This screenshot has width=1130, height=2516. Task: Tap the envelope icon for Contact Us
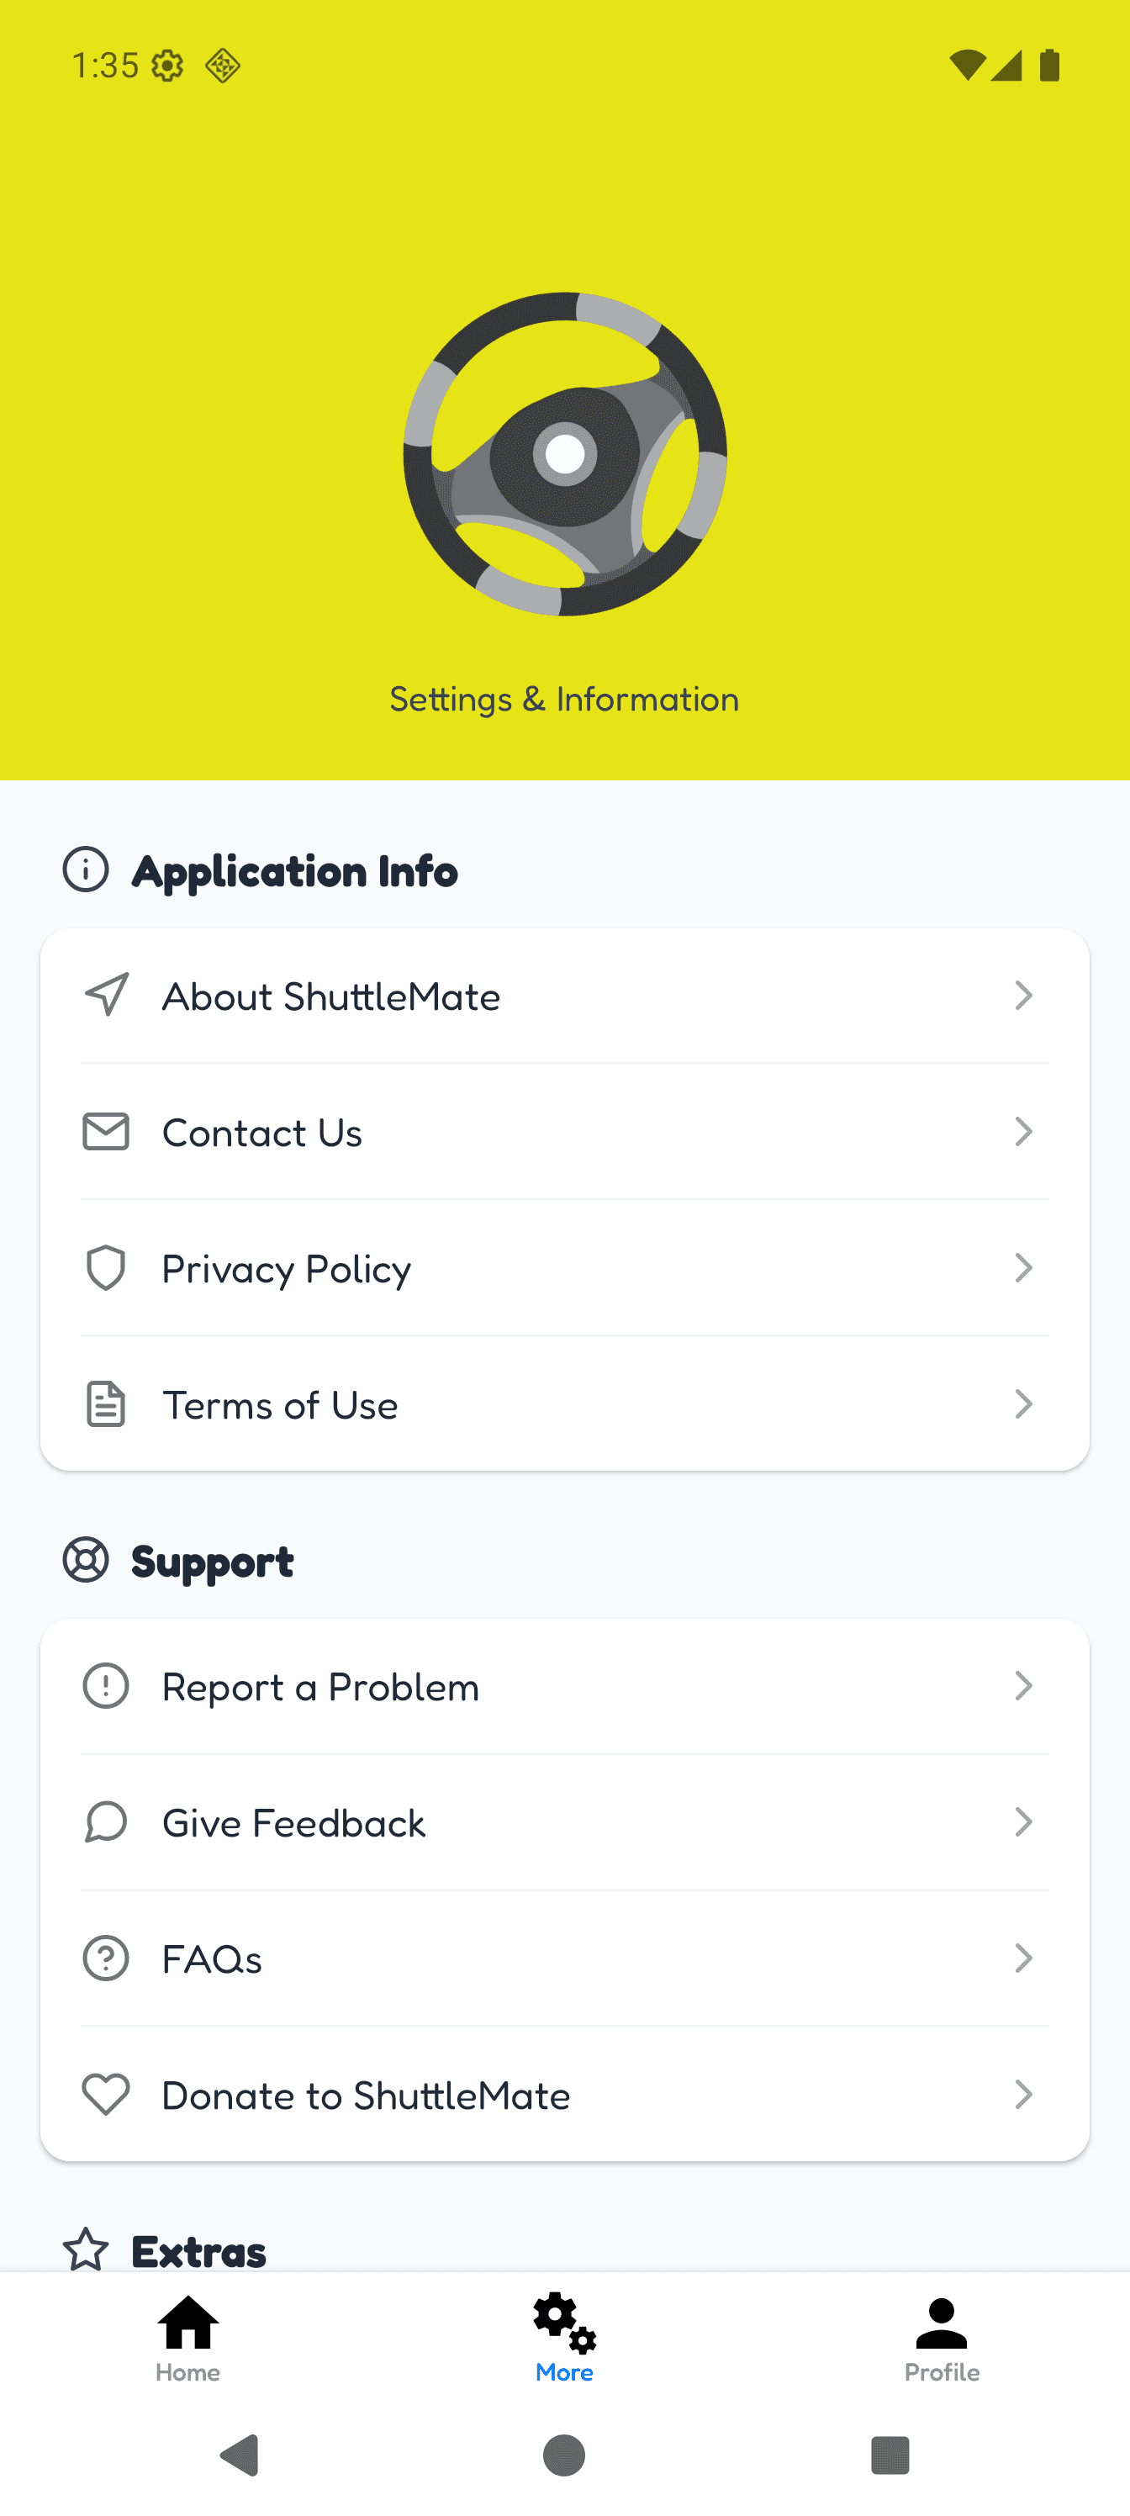tap(105, 1131)
